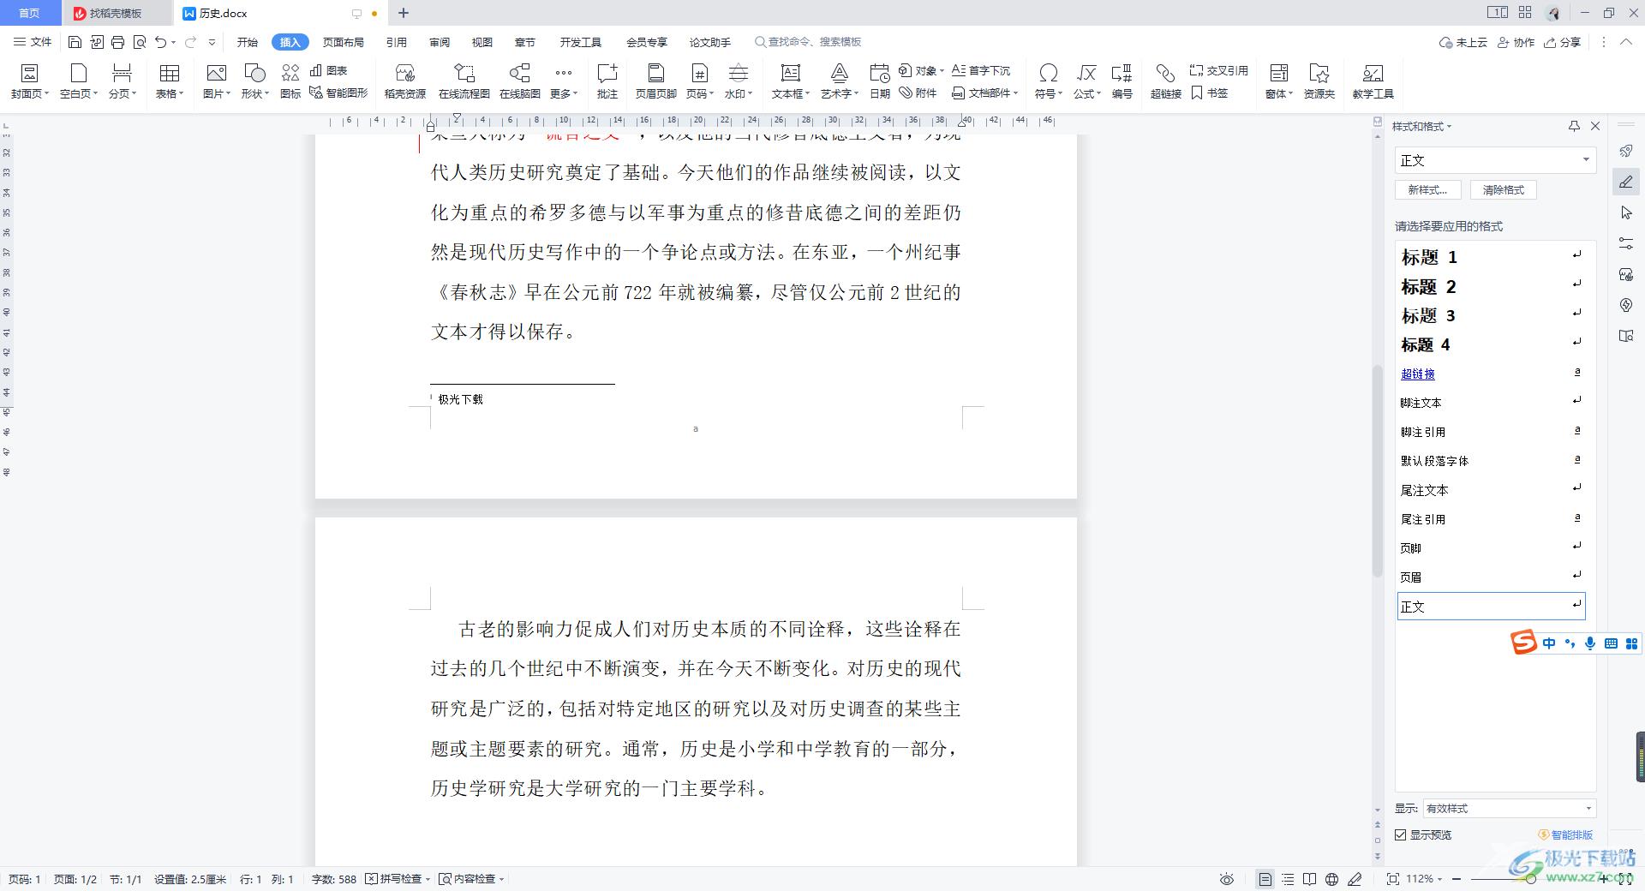1645x891 pixels.
Task: Switch to the 页面布局 ribbon tab
Action: click(344, 42)
